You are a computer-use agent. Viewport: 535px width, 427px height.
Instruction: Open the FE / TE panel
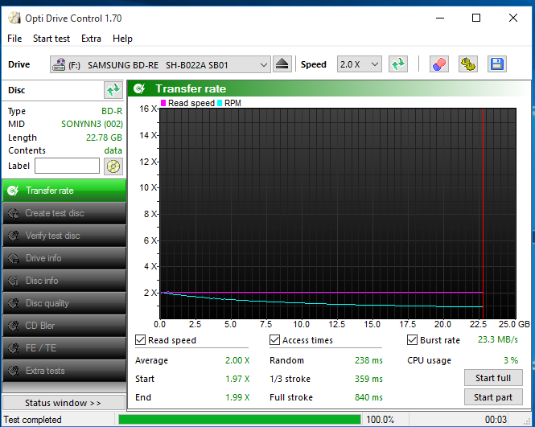(64, 348)
